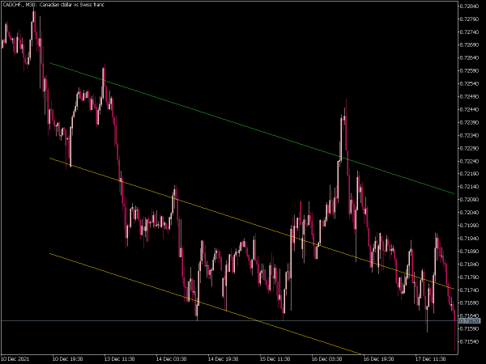
Task: Click the 17 Dec 11:30 time label
Action: (431, 357)
